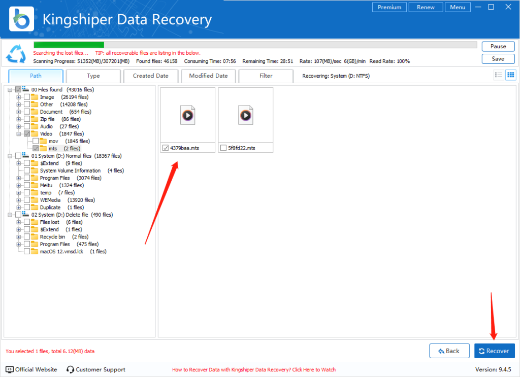The width and height of the screenshot is (520, 377).
Task: Collapse the 02 System (D:) Delete file node
Action: [x=10, y=215]
